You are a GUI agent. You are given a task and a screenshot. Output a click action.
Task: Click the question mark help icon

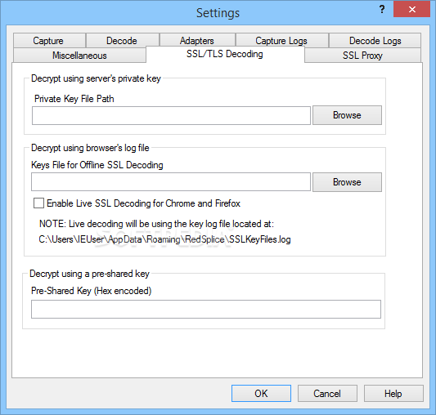click(x=382, y=10)
